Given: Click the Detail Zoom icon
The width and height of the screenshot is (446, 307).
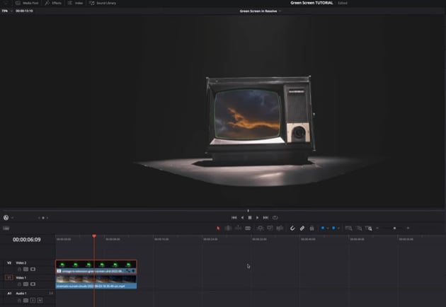Looking at the screenshot, I should click(359, 228).
